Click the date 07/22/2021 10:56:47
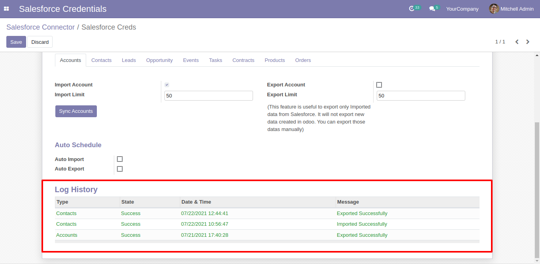This screenshot has height=264, width=540. [x=205, y=224]
